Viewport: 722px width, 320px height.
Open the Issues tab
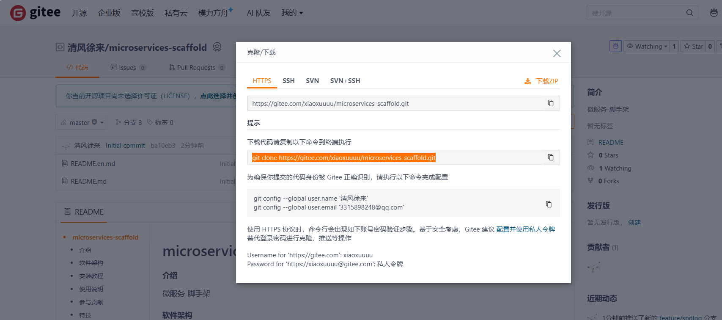tap(128, 68)
